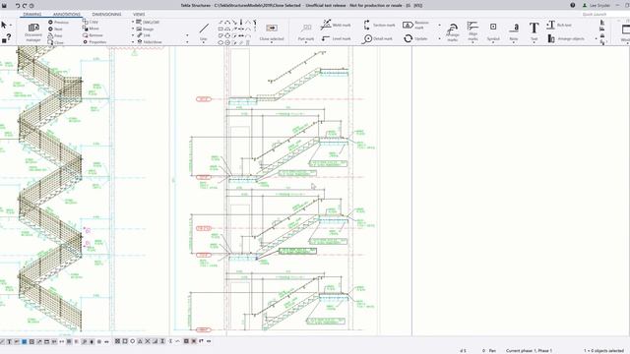
Task: Open the Clone selected dropdown arrow
Action: pos(272,43)
